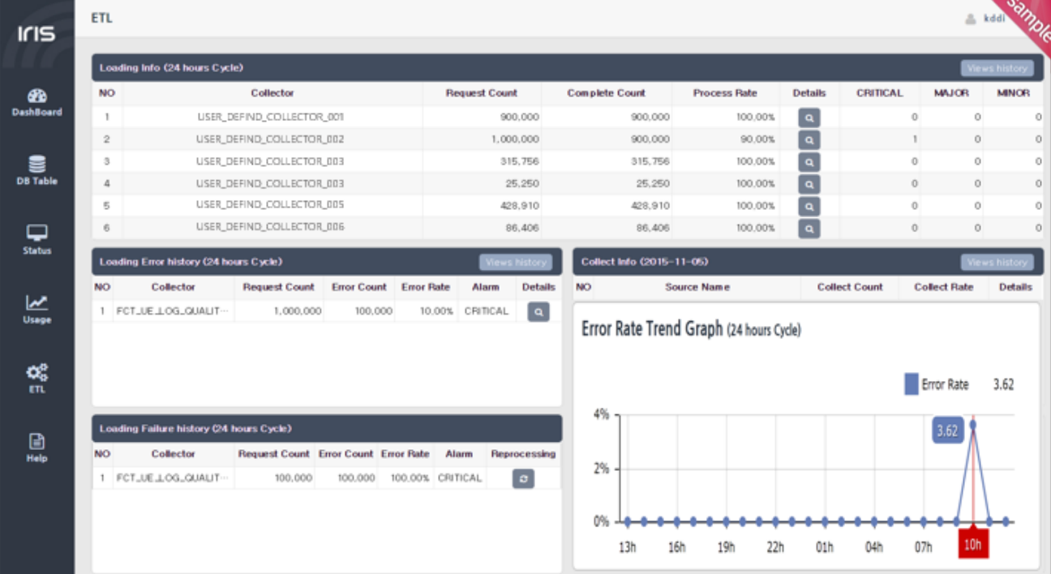This screenshot has width=1051, height=574.
Task: View details magnifier for USER_DEFIND_COLLECTOR_001
Action: pos(809,118)
